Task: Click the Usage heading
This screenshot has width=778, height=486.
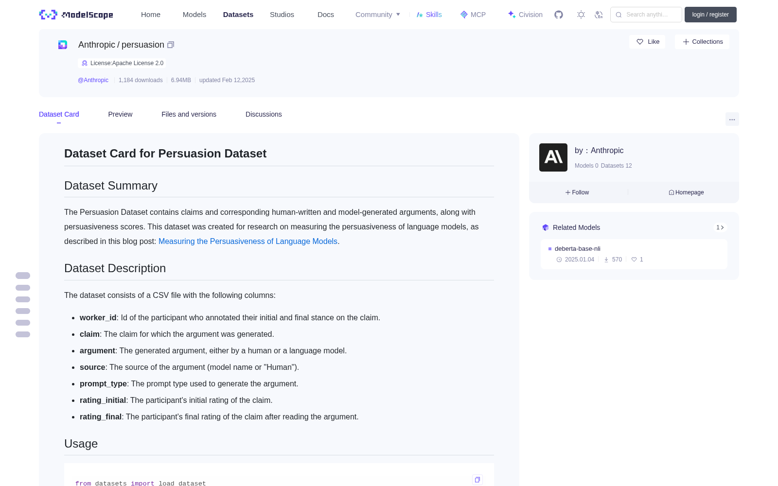Action: [x=81, y=444]
